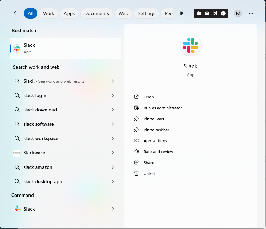Select the All filter tab
Image resolution: width=266 pixels, height=229 pixels.
pos(31,13)
